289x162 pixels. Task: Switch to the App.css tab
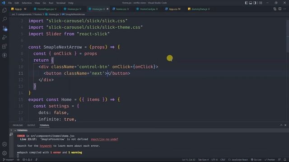point(173,9)
